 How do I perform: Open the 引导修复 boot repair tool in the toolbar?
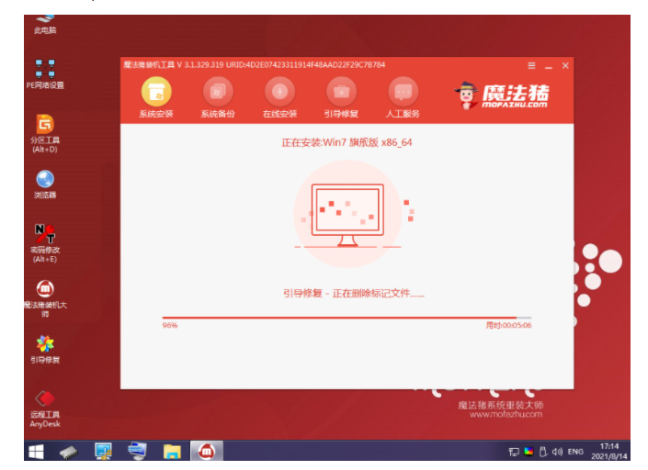341,95
